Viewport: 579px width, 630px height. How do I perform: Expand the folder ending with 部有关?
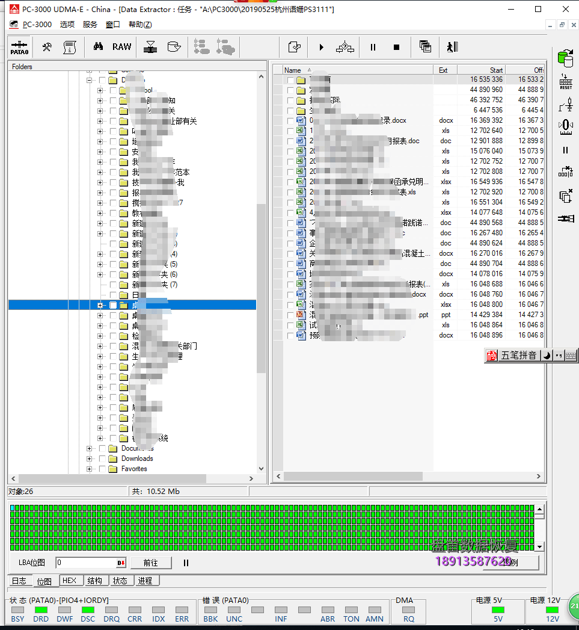pyautogui.click(x=100, y=122)
